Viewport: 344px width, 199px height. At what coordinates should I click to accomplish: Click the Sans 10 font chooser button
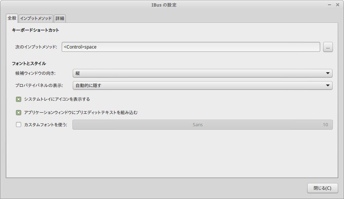pyautogui.click(x=202, y=125)
